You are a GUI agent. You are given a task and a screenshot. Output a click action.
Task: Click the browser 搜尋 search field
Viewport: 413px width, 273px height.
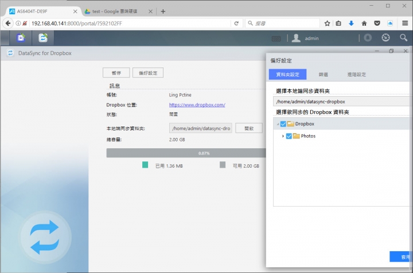tap(282, 23)
